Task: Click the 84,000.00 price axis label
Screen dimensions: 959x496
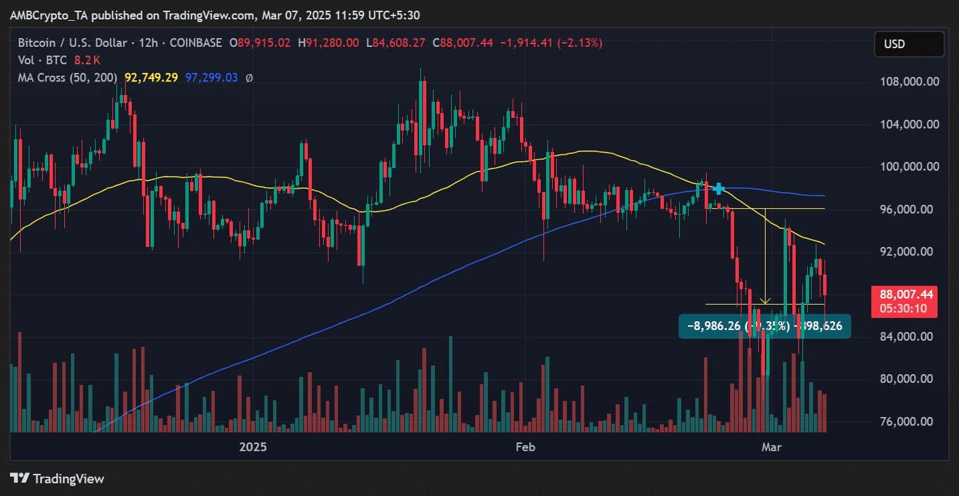Action: coord(906,337)
